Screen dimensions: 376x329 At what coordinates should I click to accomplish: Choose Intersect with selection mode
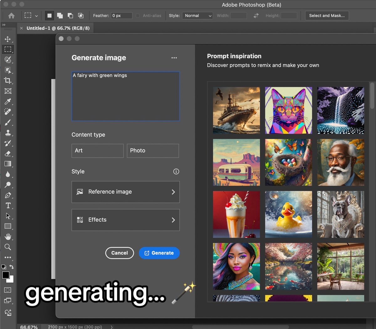click(x=81, y=16)
